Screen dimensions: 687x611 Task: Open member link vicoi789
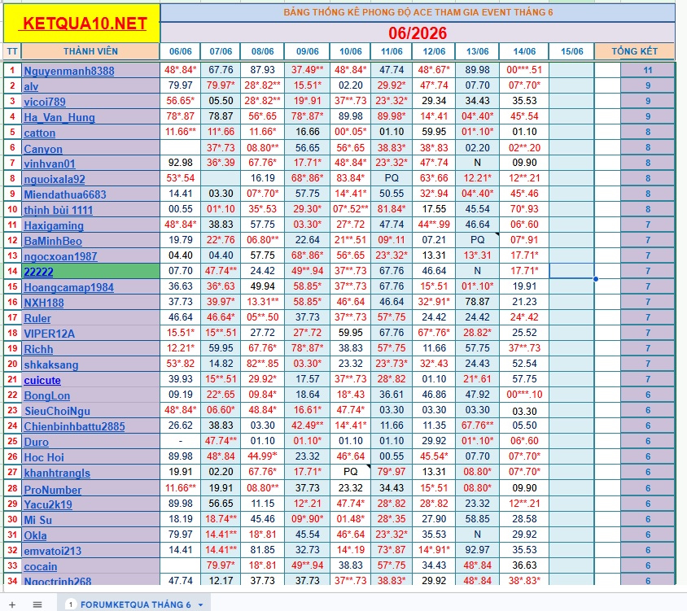click(44, 102)
